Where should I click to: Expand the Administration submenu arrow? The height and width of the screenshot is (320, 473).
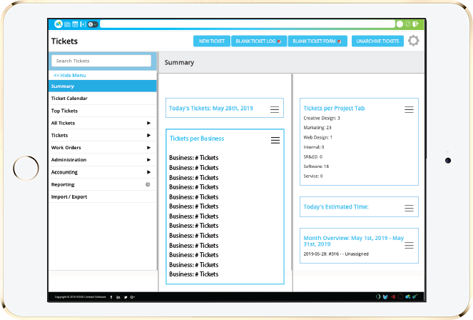(148, 160)
